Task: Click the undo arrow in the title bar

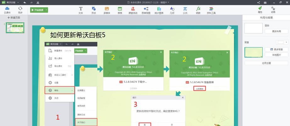Action: [x=25, y=3]
